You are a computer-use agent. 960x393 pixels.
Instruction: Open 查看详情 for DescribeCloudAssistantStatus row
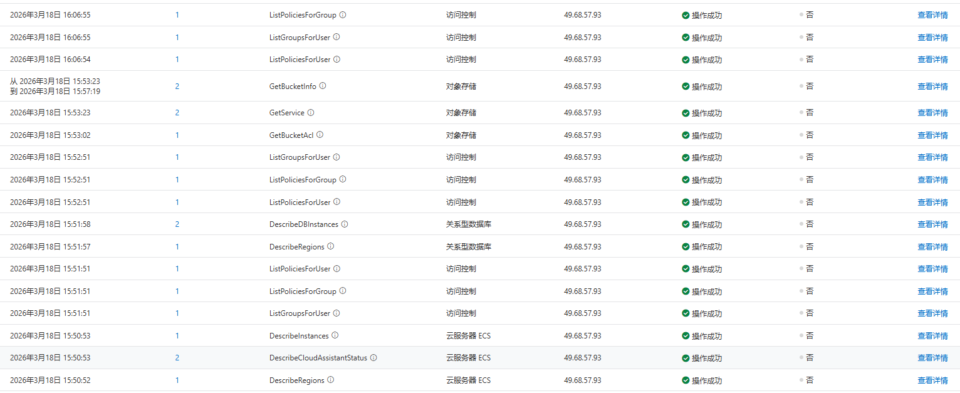[932, 358]
